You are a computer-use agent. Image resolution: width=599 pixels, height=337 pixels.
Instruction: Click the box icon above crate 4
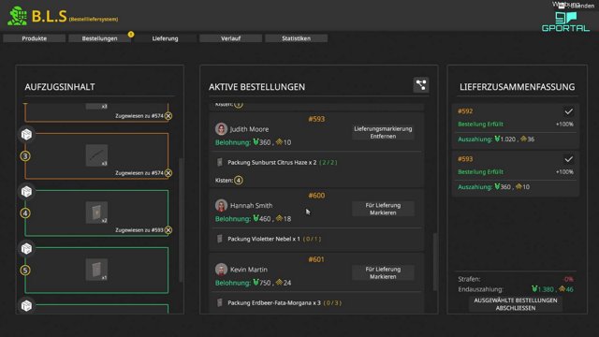point(26,191)
